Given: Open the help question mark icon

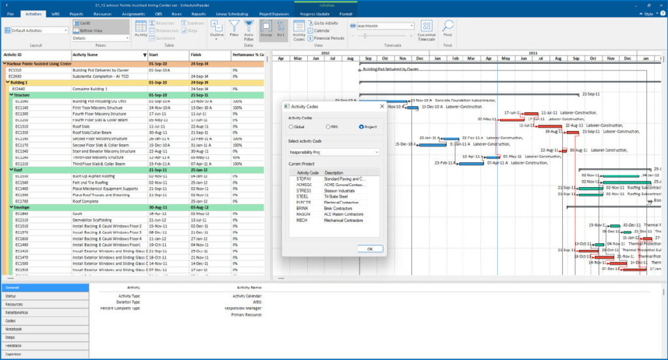Looking at the screenshot, I should pos(663,14).
